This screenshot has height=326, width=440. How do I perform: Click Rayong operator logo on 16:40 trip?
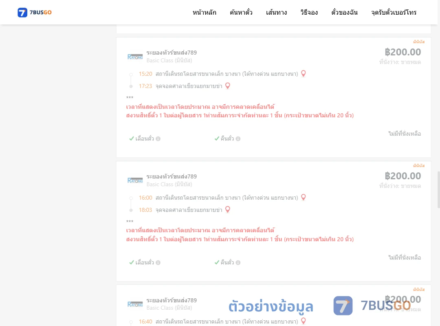(x=135, y=304)
